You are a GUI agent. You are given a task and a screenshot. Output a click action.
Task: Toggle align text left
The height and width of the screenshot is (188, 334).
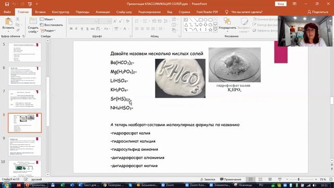pos(137,29)
